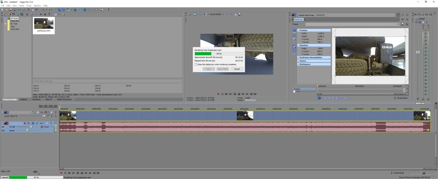The height and width of the screenshot is (179, 438).
Task: Expand the Workspace section
Action: [x=298, y=64]
